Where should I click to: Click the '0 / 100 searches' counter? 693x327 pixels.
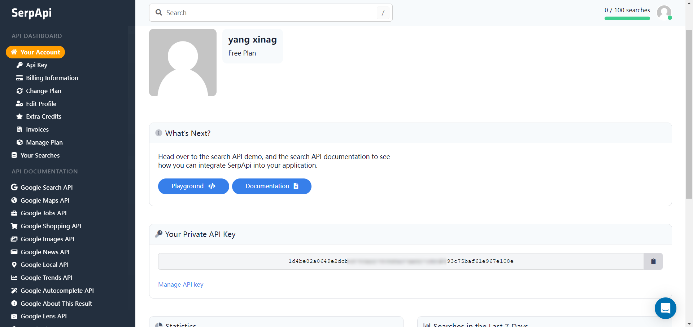click(627, 10)
